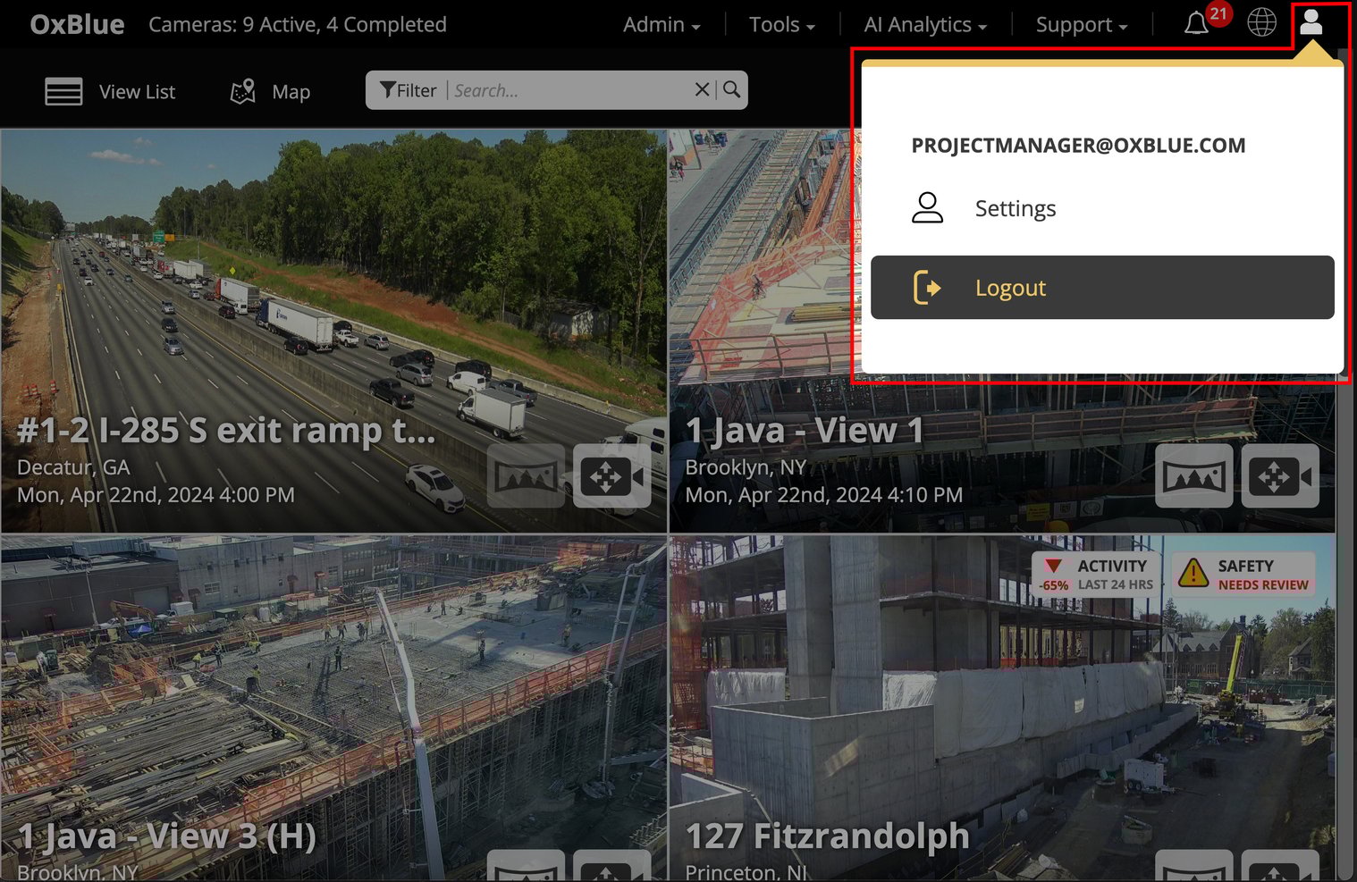
Task: Expand the Tools dropdown menu
Action: pyautogui.click(x=781, y=25)
